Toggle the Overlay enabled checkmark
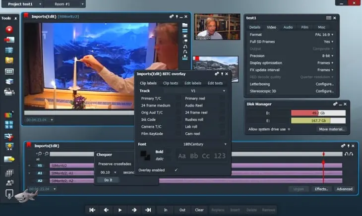 point(176,170)
